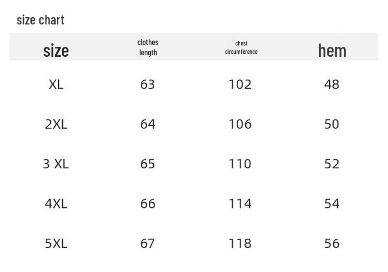Viewport: 388px width, 272px height.
Task: Click clothes length value 63
Action: pyautogui.click(x=148, y=85)
